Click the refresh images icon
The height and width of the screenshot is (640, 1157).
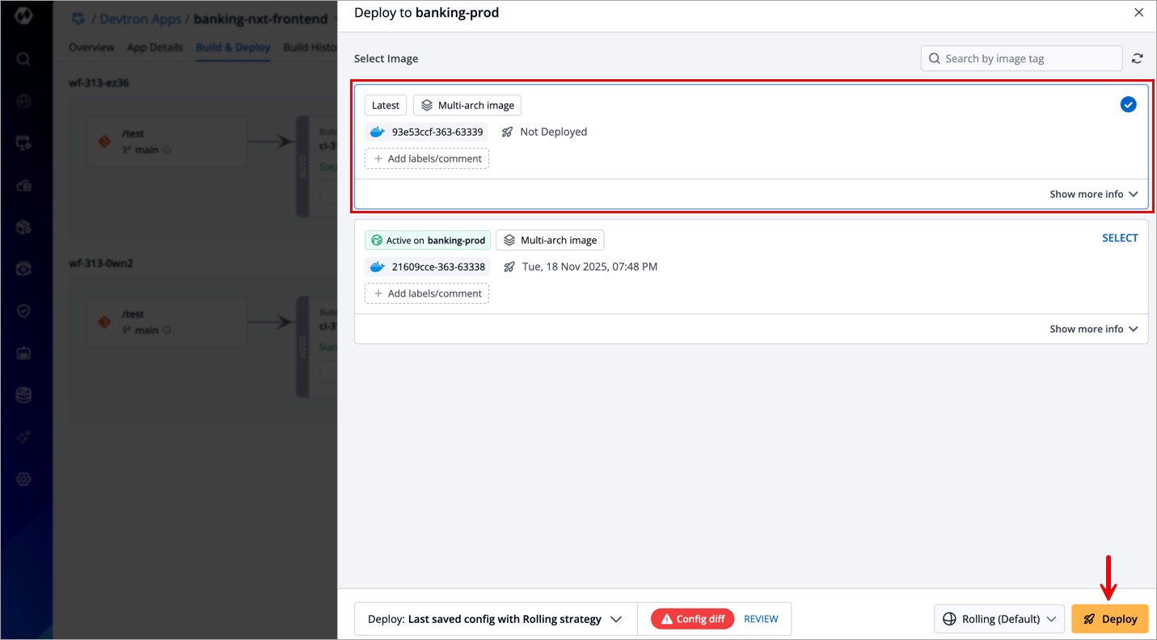pos(1137,58)
